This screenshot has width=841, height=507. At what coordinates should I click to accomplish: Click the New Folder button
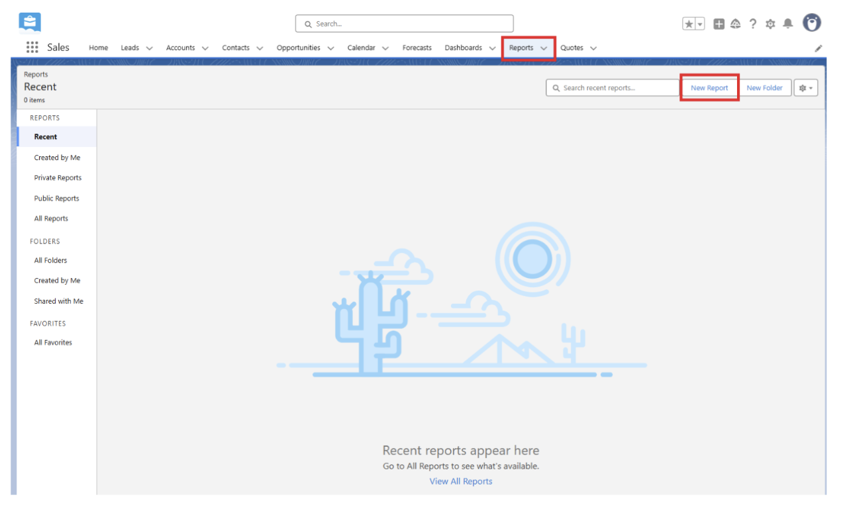click(x=765, y=88)
